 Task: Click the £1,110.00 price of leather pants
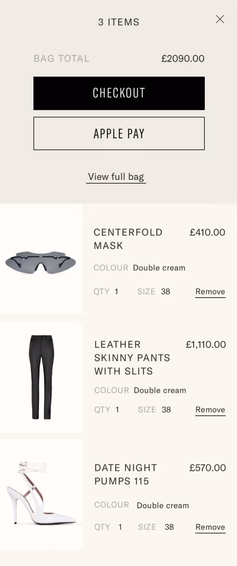206,344
